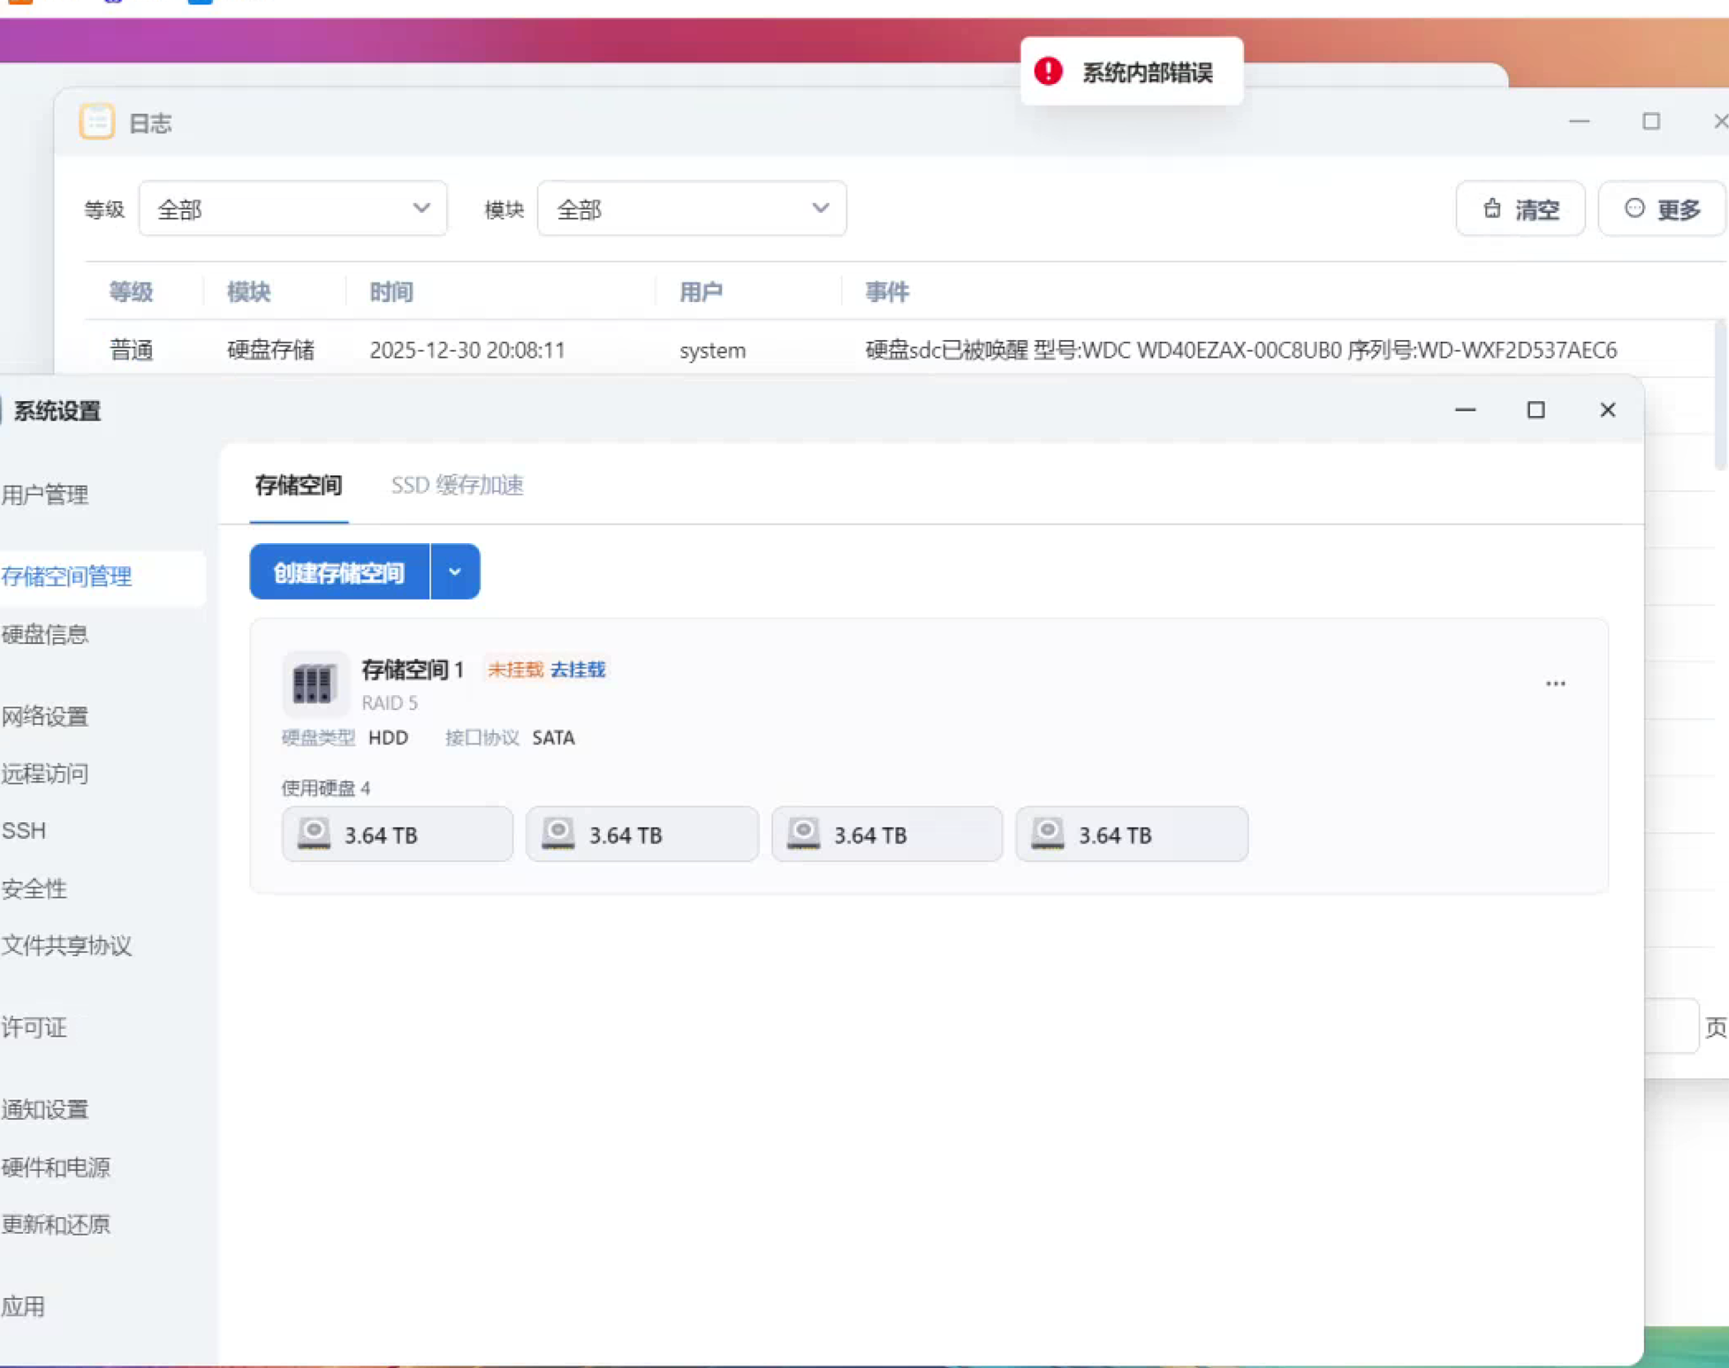
Task: Open the three-dot menu for 存储空间 1
Action: 1555,684
